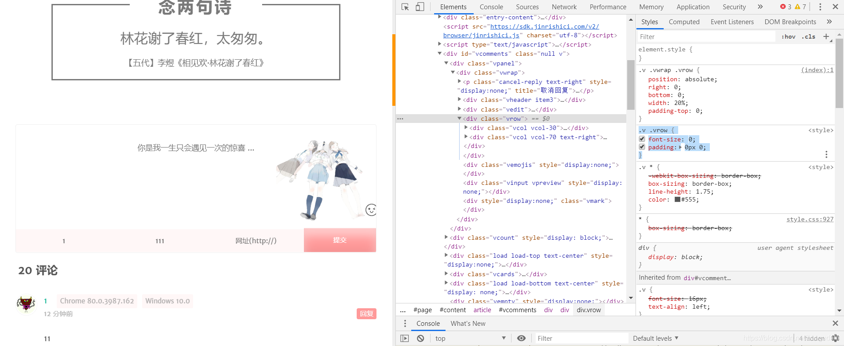Open the style.css:927 source link
The width and height of the screenshot is (844, 346).
point(810,219)
